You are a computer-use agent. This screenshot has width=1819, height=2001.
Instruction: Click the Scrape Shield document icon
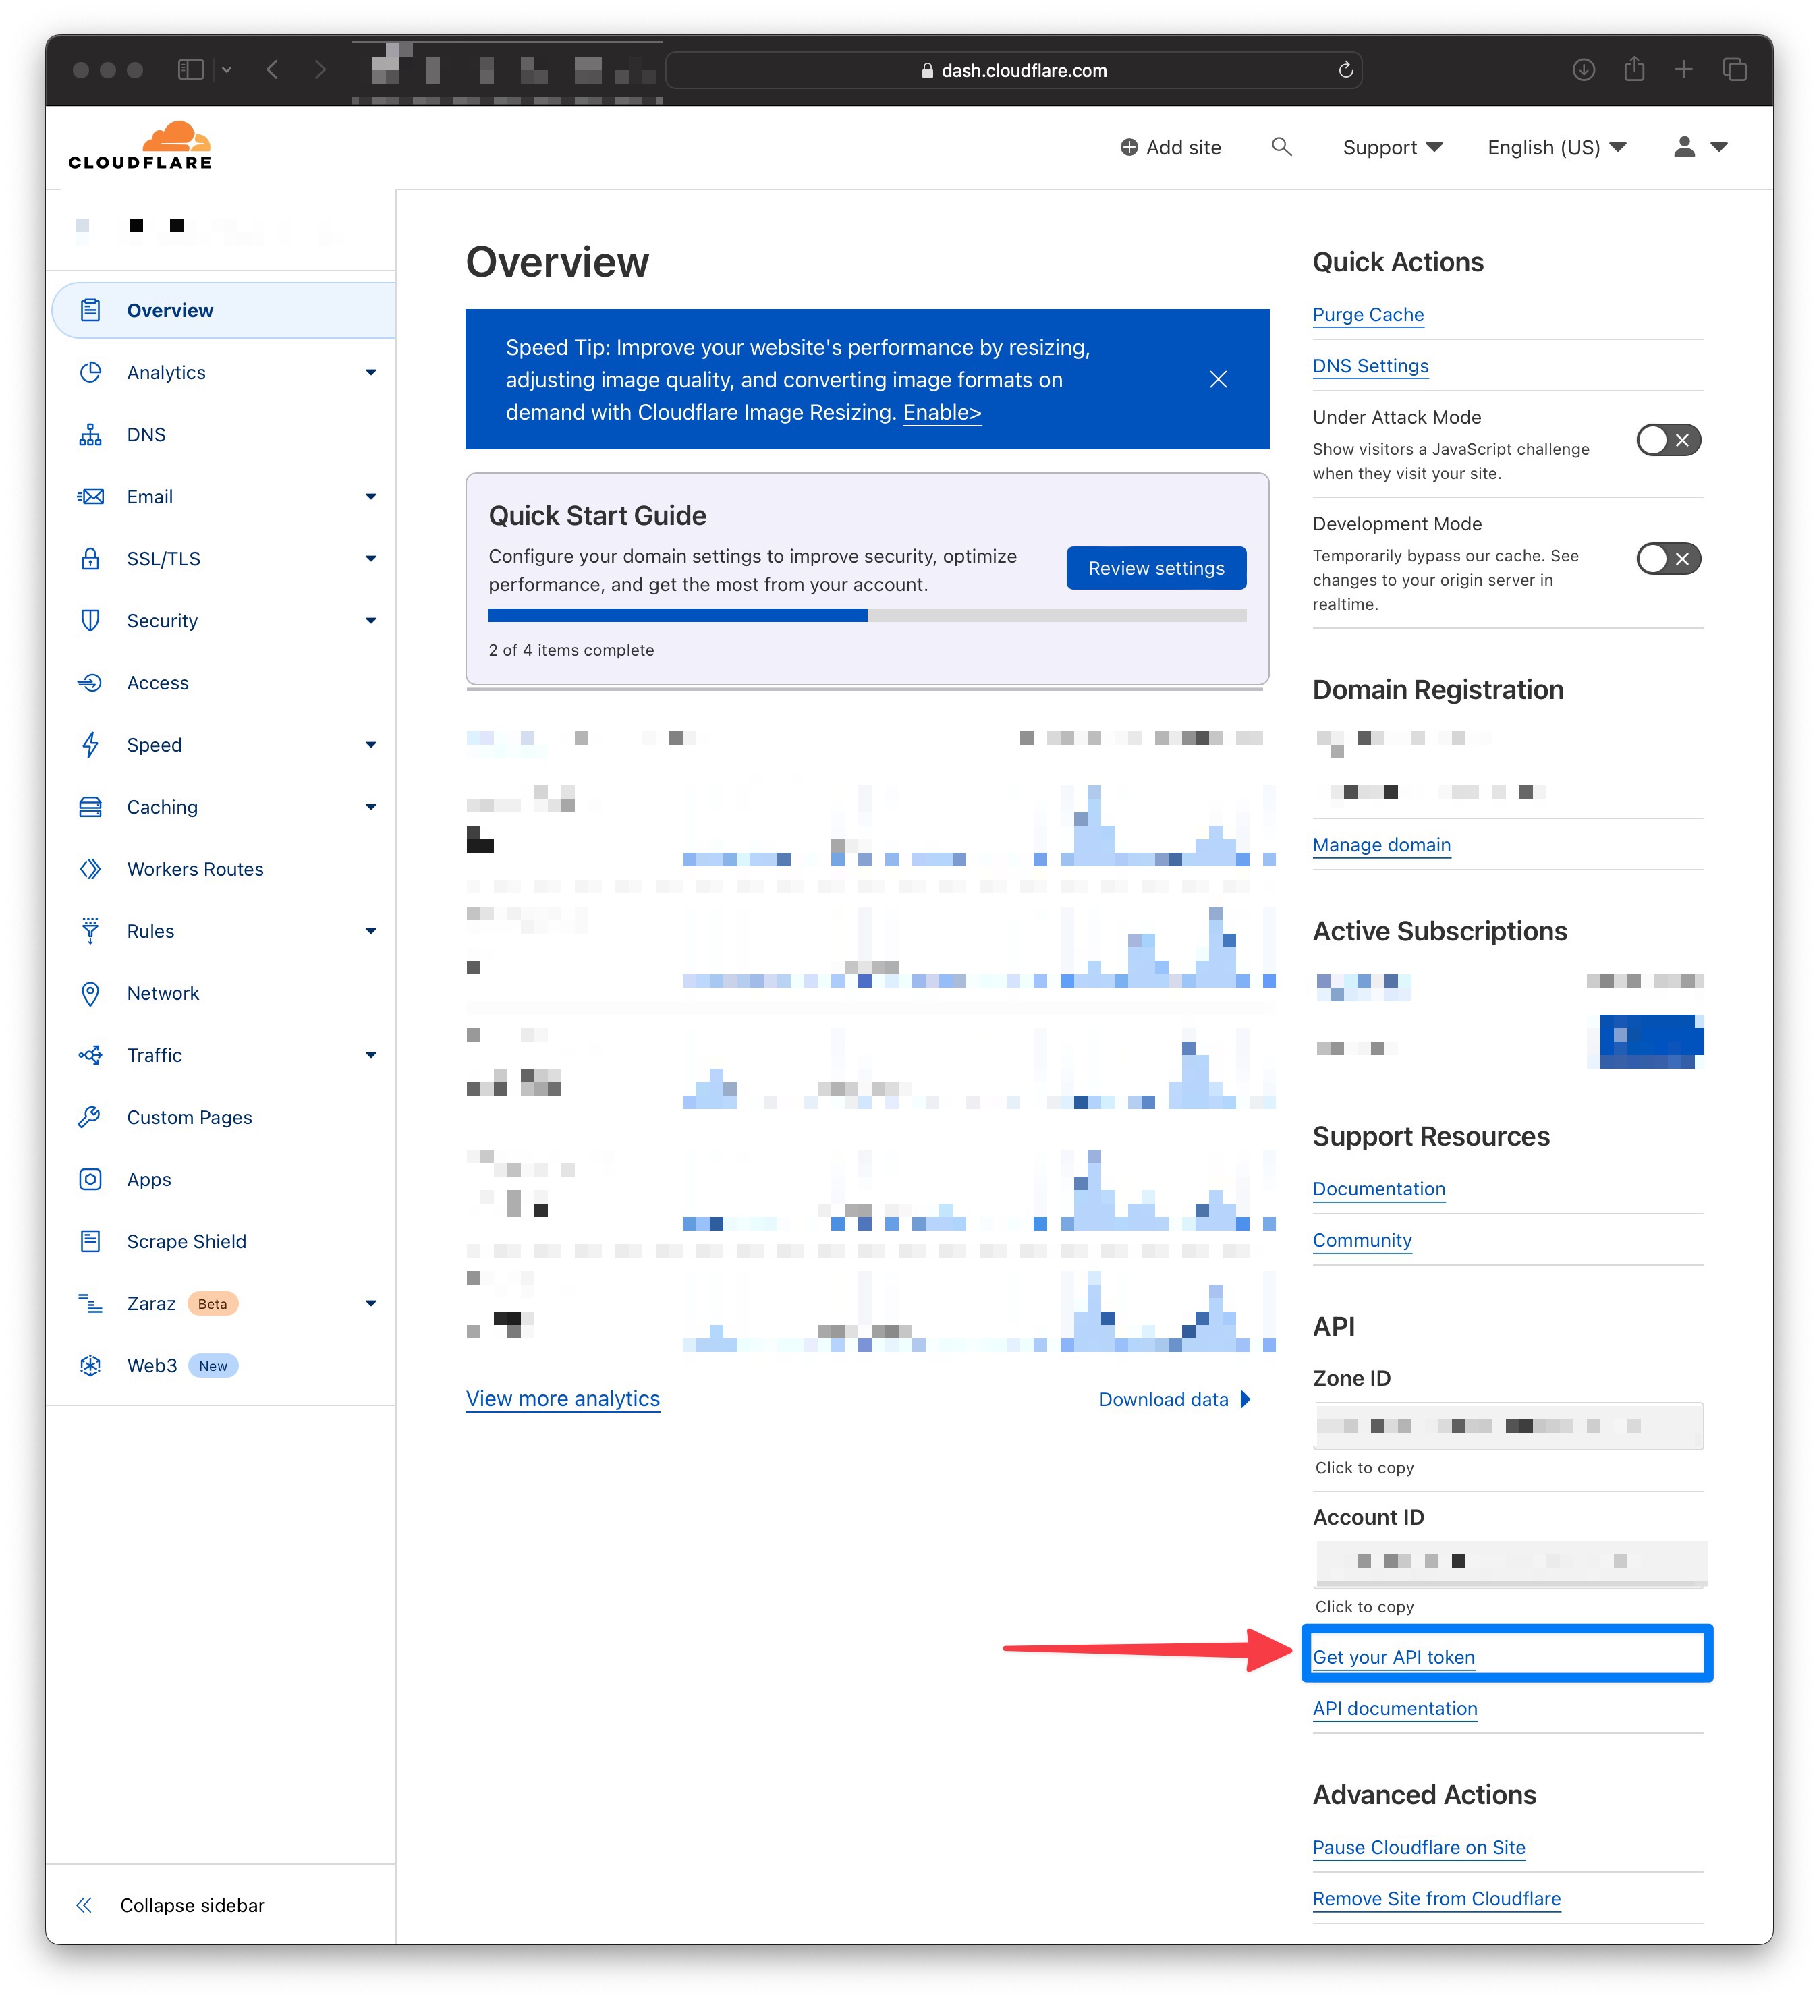click(90, 1241)
